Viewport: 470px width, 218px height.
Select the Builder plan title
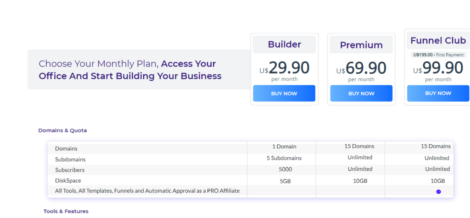pos(284,44)
